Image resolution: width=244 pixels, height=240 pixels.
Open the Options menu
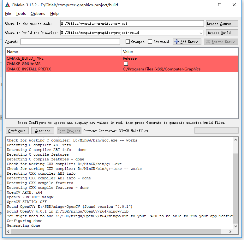coord(38,14)
